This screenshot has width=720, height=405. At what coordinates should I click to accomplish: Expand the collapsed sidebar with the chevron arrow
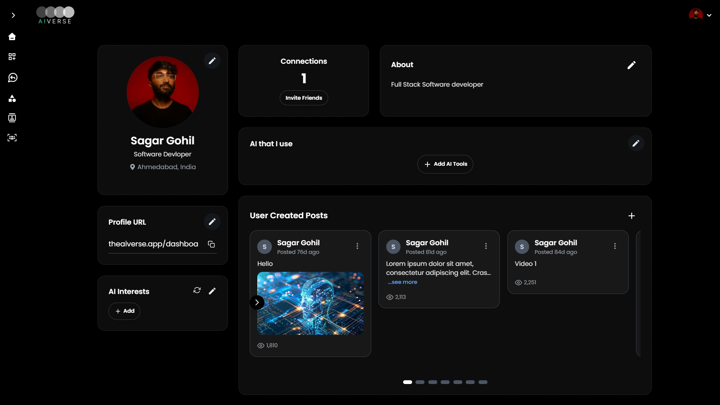click(x=14, y=15)
